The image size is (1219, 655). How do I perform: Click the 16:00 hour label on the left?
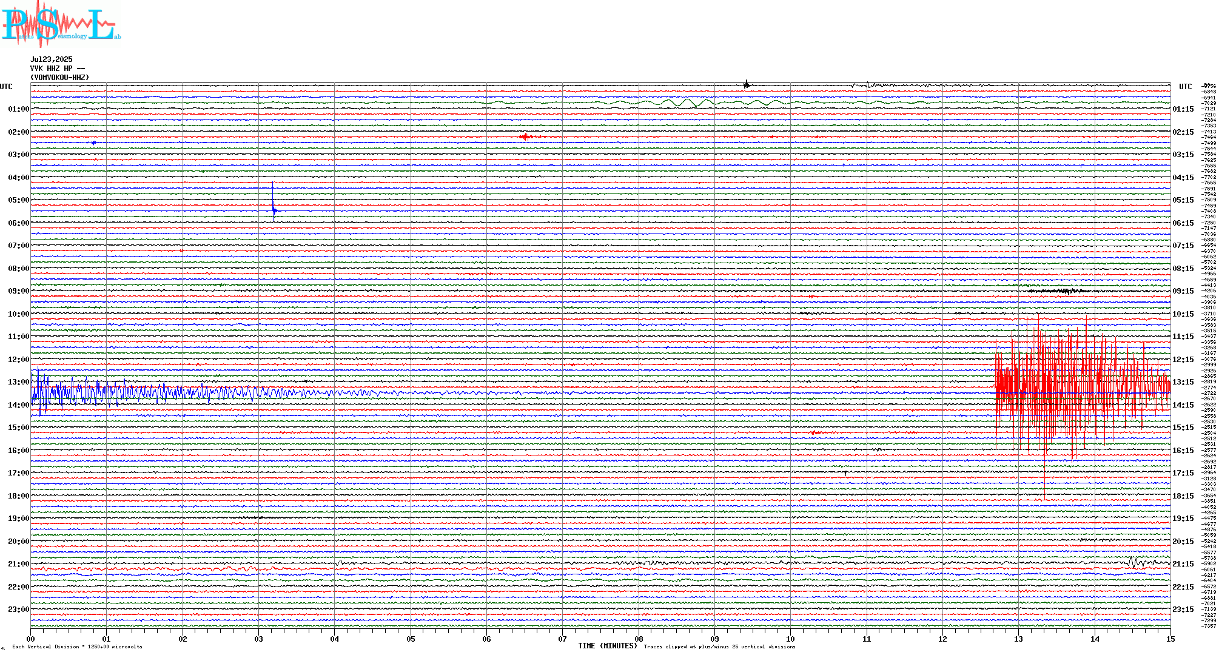[x=19, y=451]
